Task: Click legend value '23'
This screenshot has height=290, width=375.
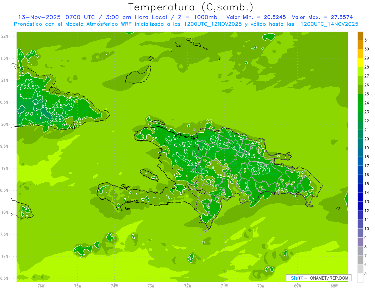Action: (367, 112)
